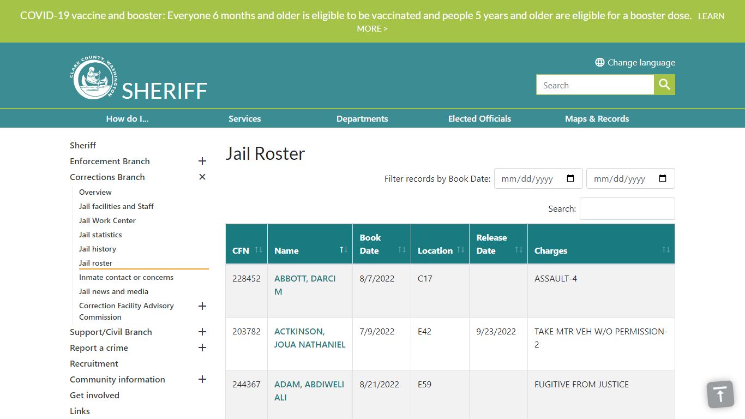Expand the Enforcement Branch section
The width and height of the screenshot is (745, 419).
coord(202,161)
